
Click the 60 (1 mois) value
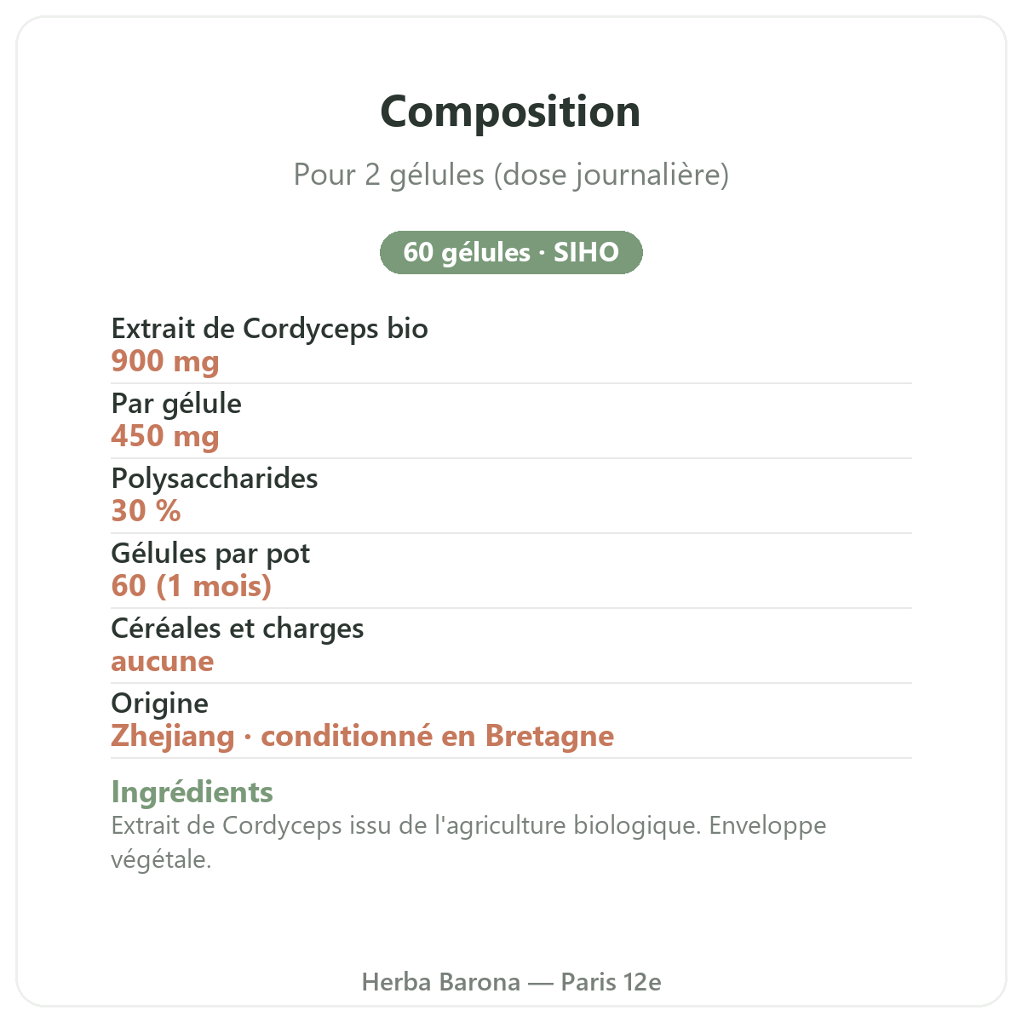[x=192, y=586]
